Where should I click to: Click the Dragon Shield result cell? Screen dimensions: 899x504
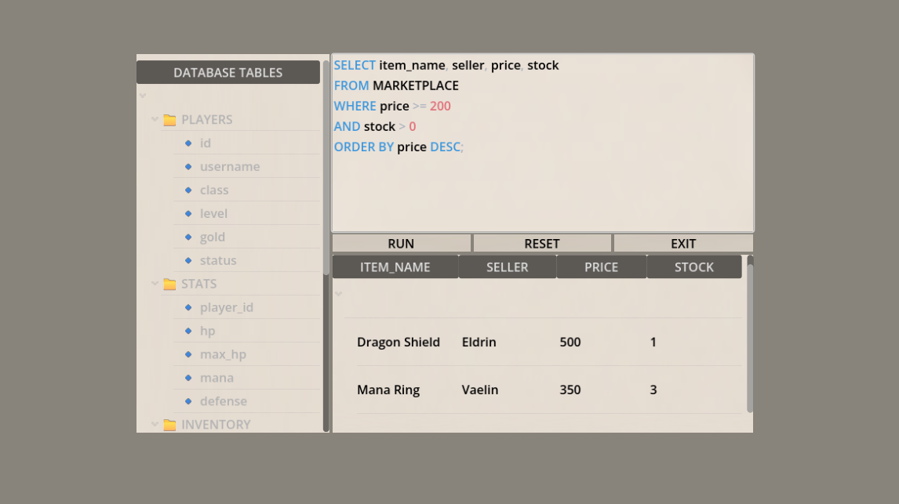click(399, 342)
